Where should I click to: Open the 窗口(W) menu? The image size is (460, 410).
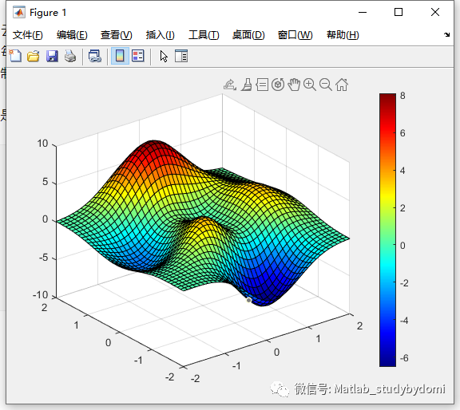(295, 35)
